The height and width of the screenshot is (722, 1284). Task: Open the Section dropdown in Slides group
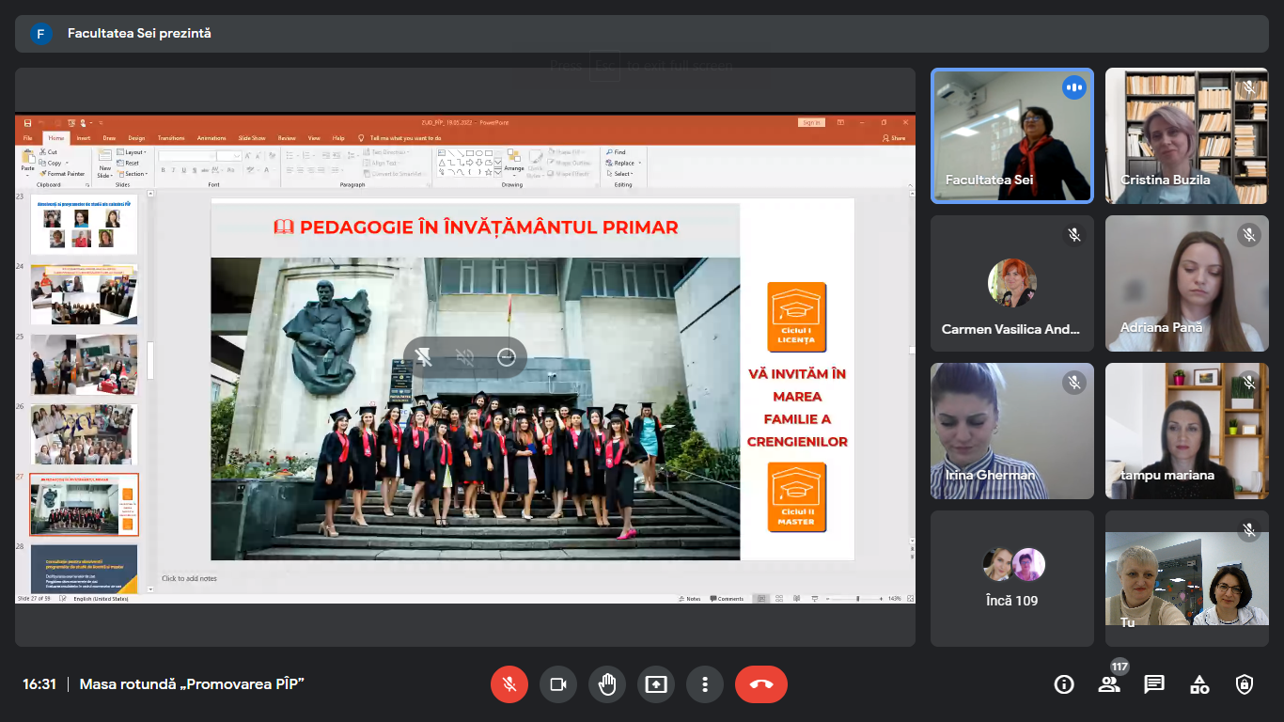[x=134, y=174]
